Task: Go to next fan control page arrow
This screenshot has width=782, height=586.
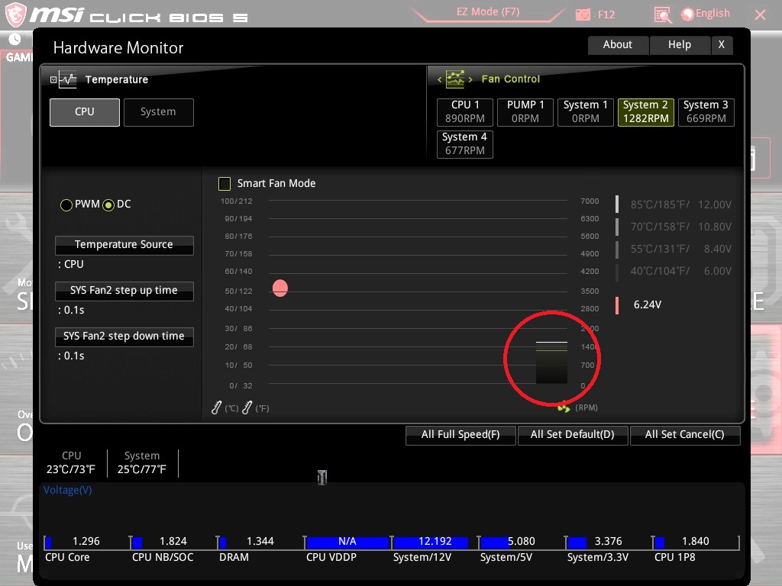Action: pos(470,79)
